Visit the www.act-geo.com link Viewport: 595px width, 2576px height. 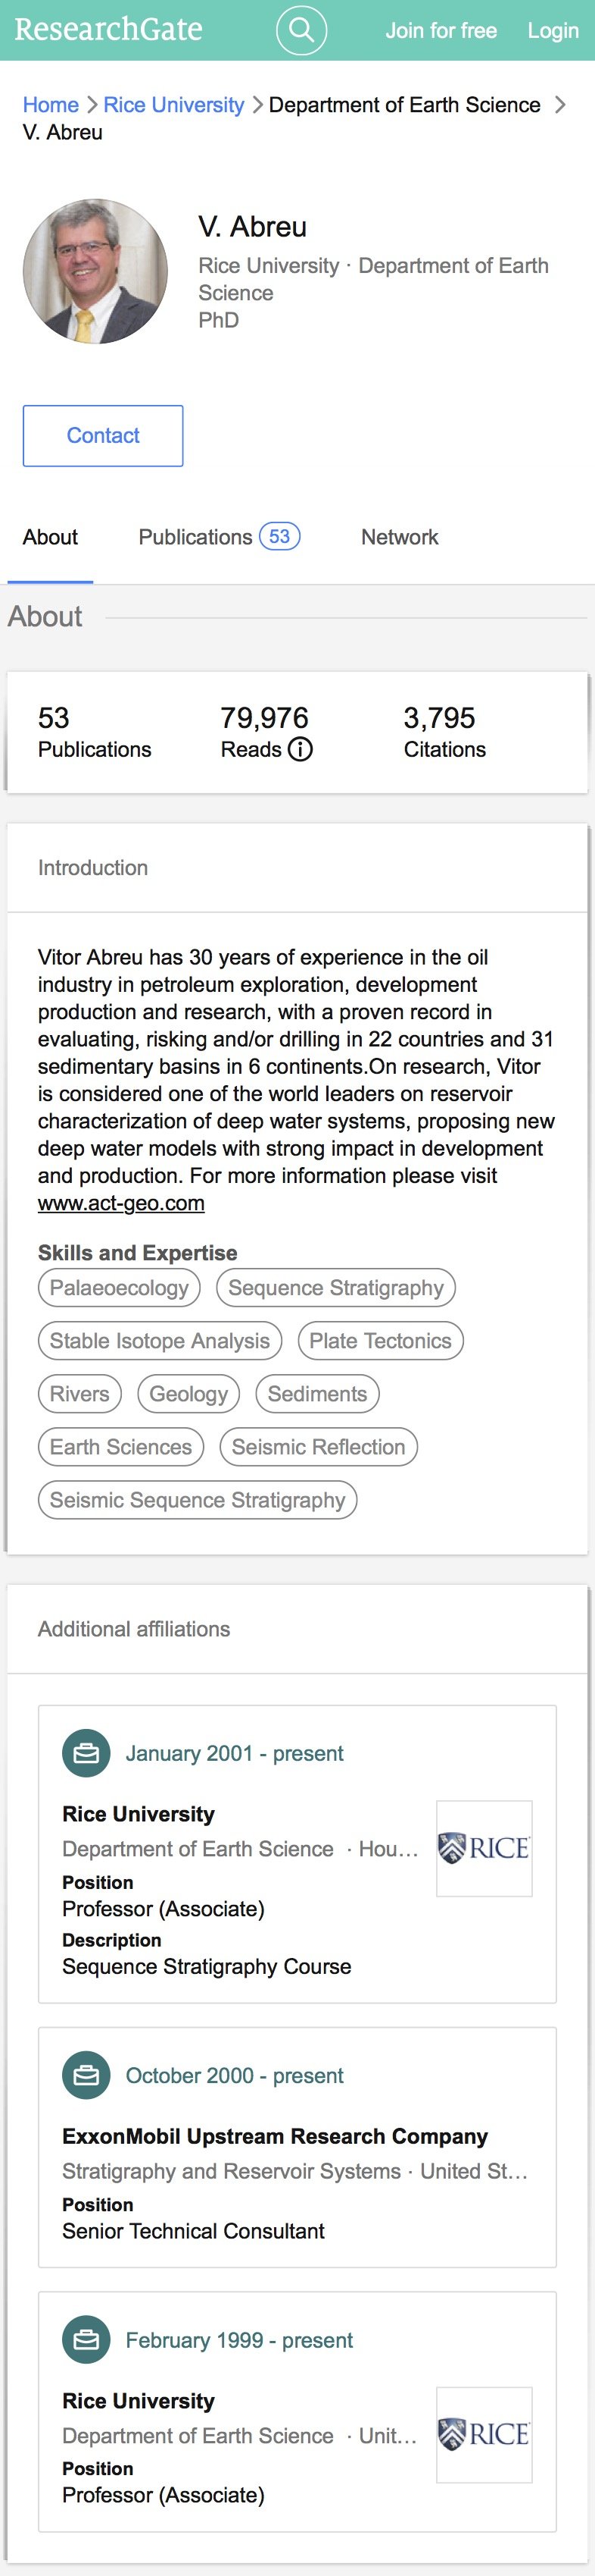[121, 1203]
